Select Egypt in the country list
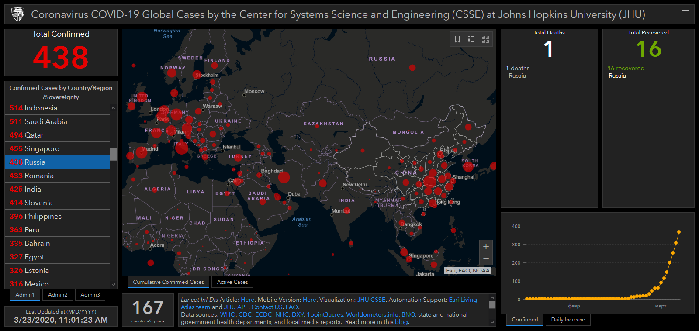Screen dimensions: 699x331 57,257
